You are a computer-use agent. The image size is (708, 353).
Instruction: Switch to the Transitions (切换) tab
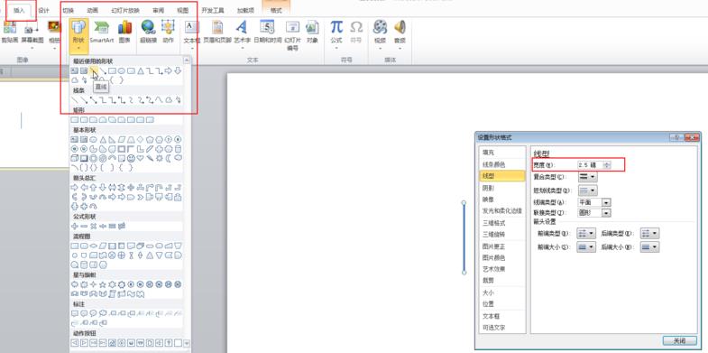[x=69, y=11]
